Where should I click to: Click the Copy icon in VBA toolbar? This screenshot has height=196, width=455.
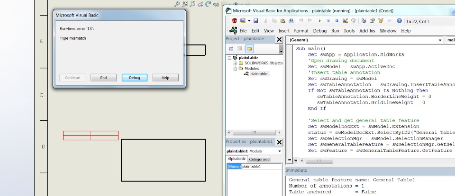pyautogui.click(x=274, y=21)
